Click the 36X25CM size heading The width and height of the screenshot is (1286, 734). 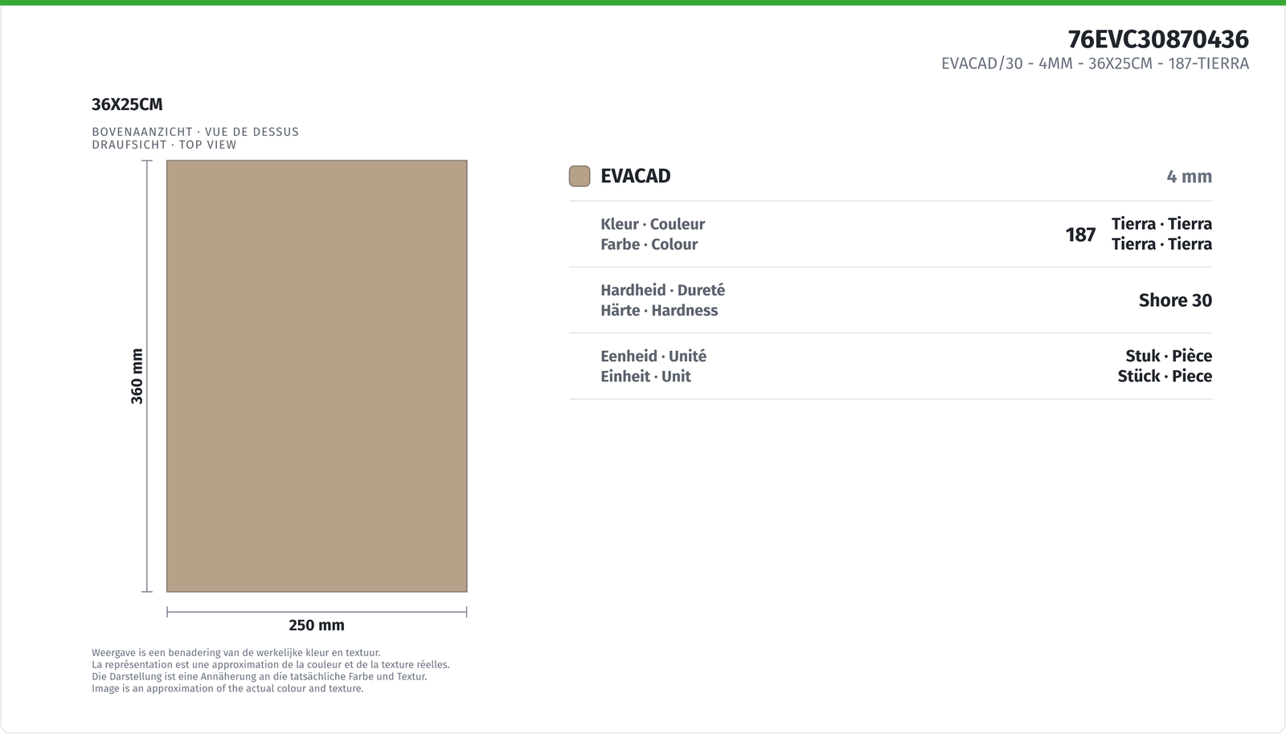[127, 104]
